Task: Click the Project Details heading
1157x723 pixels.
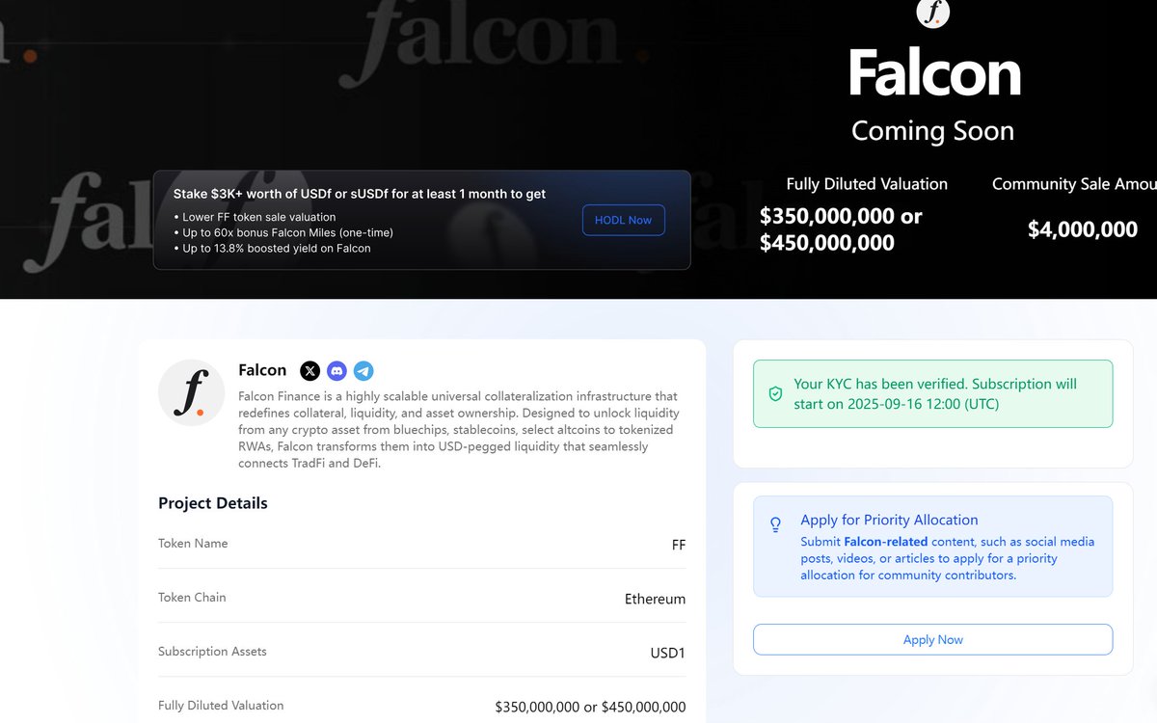Action: [213, 503]
